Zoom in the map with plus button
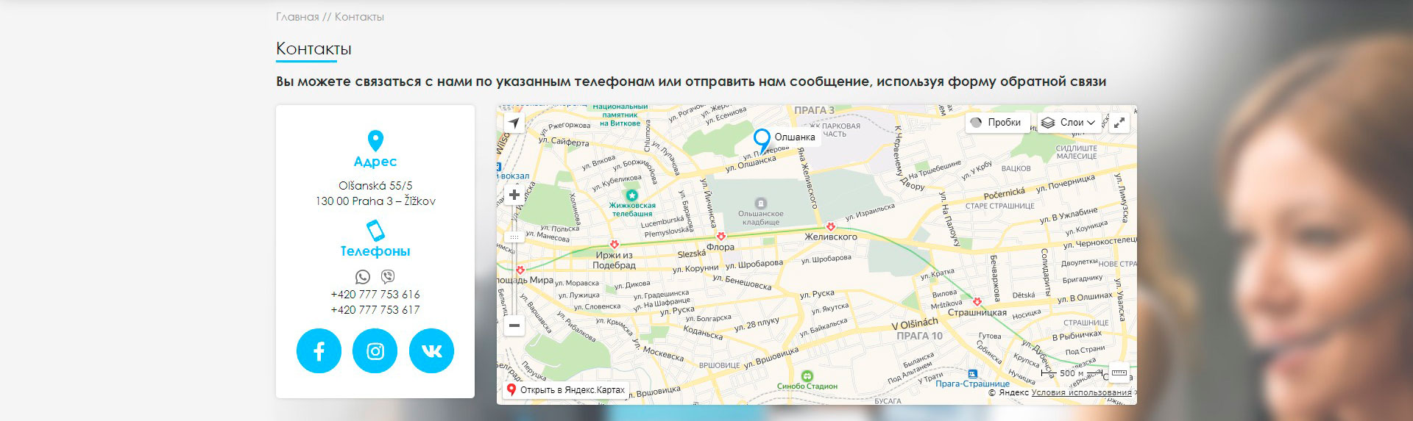Image resolution: width=1413 pixels, height=421 pixels. tap(514, 195)
